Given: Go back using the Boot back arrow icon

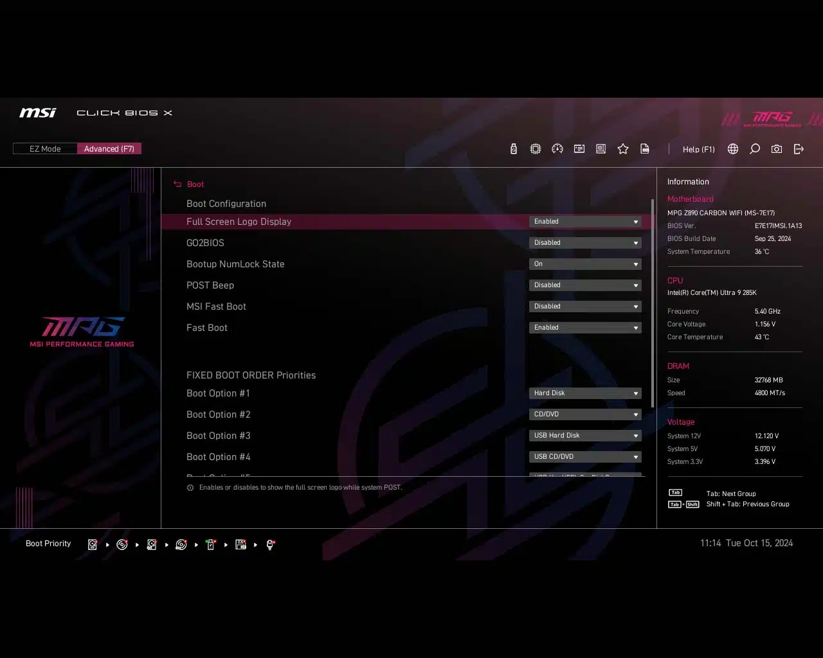Looking at the screenshot, I should point(177,184).
